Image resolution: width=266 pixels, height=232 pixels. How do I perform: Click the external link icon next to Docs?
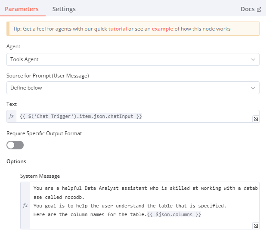click(259, 9)
